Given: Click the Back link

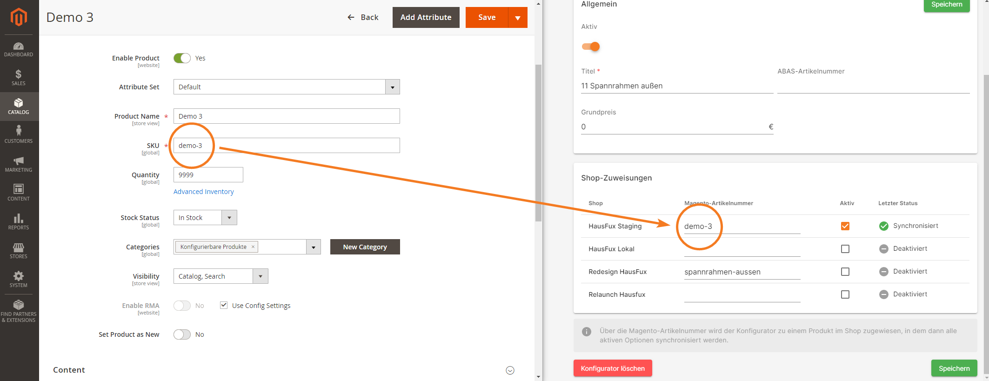Looking at the screenshot, I should (x=363, y=17).
